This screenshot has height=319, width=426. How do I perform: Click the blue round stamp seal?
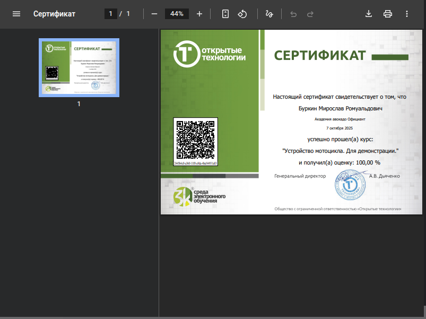click(349, 185)
